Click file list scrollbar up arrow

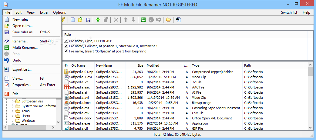tap(310, 65)
